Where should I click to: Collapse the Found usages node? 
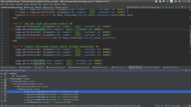coord(8,79)
